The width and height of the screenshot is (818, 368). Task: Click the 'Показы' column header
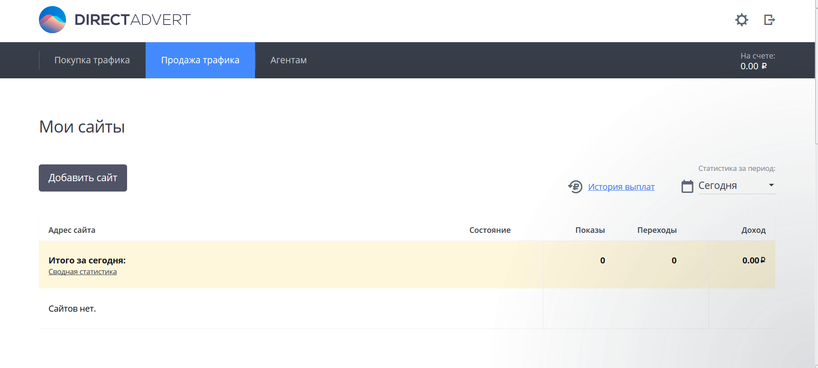click(x=590, y=230)
